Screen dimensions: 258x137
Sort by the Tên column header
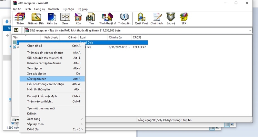[x=26, y=37]
